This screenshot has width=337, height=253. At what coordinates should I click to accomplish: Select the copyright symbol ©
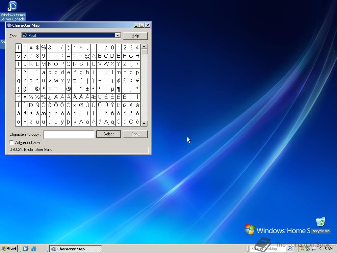click(37, 89)
